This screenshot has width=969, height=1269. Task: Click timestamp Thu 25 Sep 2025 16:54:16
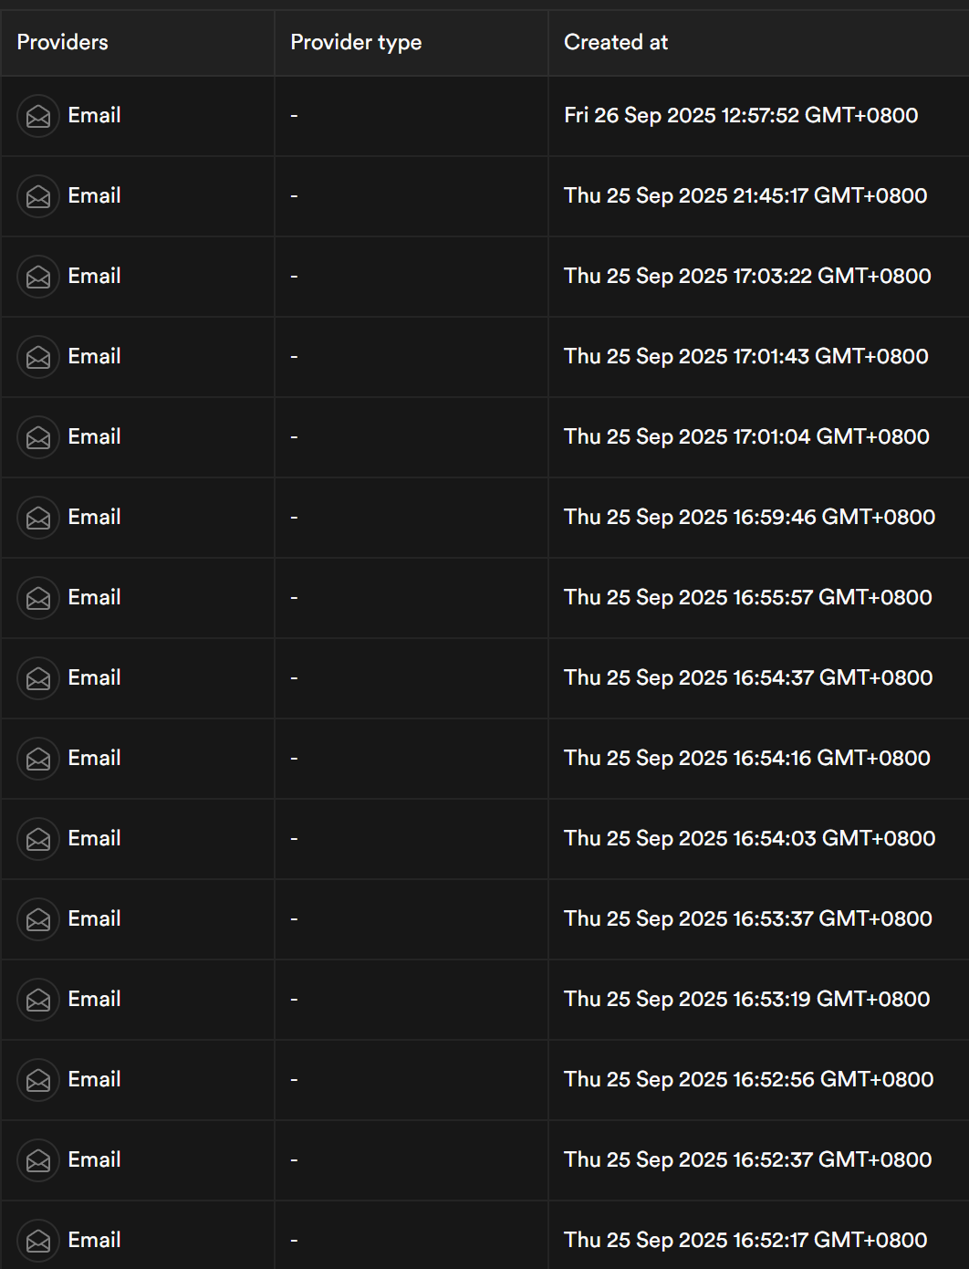coord(746,758)
